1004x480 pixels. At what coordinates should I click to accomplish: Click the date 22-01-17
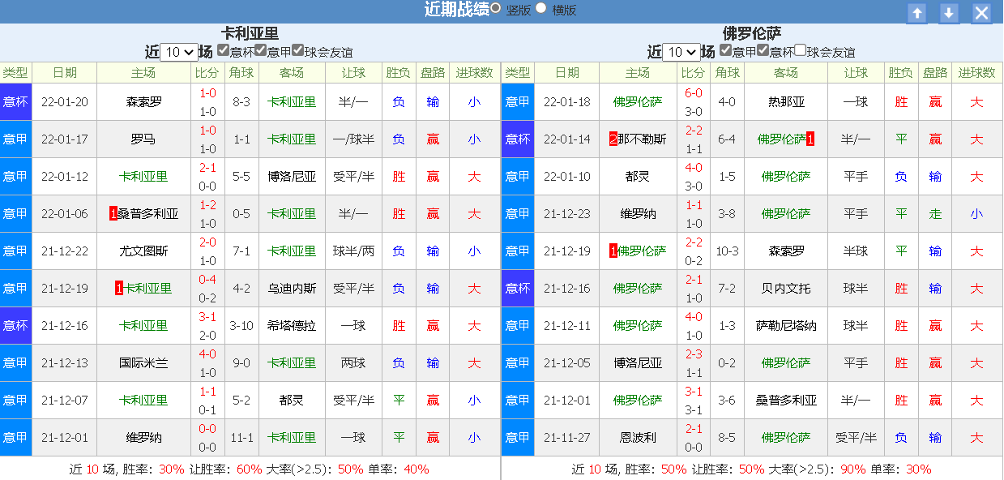click(x=65, y=139)
